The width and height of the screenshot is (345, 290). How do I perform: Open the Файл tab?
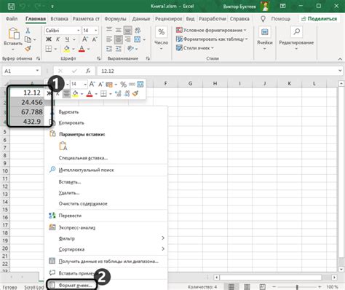pyautogui.click(x=12, y=19)
